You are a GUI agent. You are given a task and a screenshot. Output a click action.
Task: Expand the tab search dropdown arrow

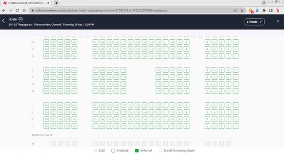(264, 3)
